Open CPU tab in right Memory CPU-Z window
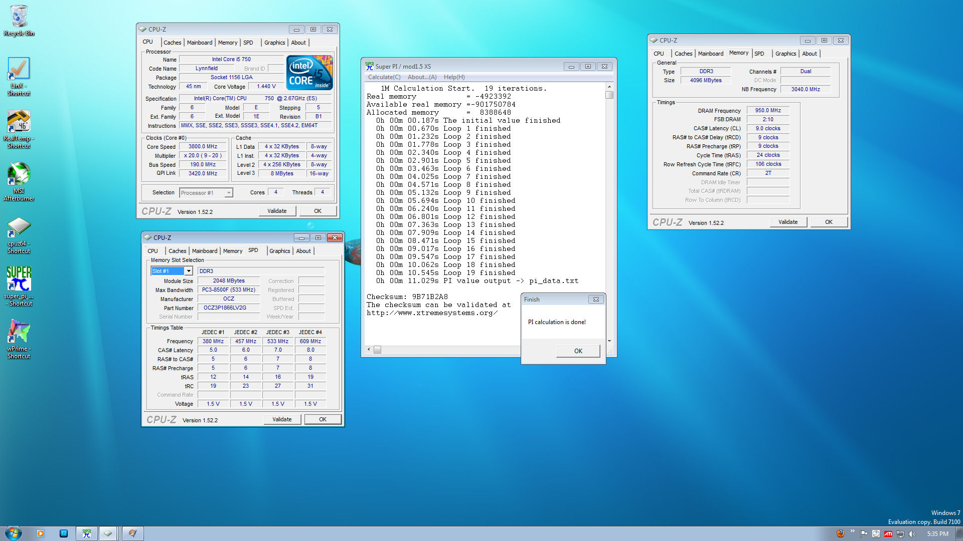This screenshot has width=963, height=541. click(x=659, y=54)
